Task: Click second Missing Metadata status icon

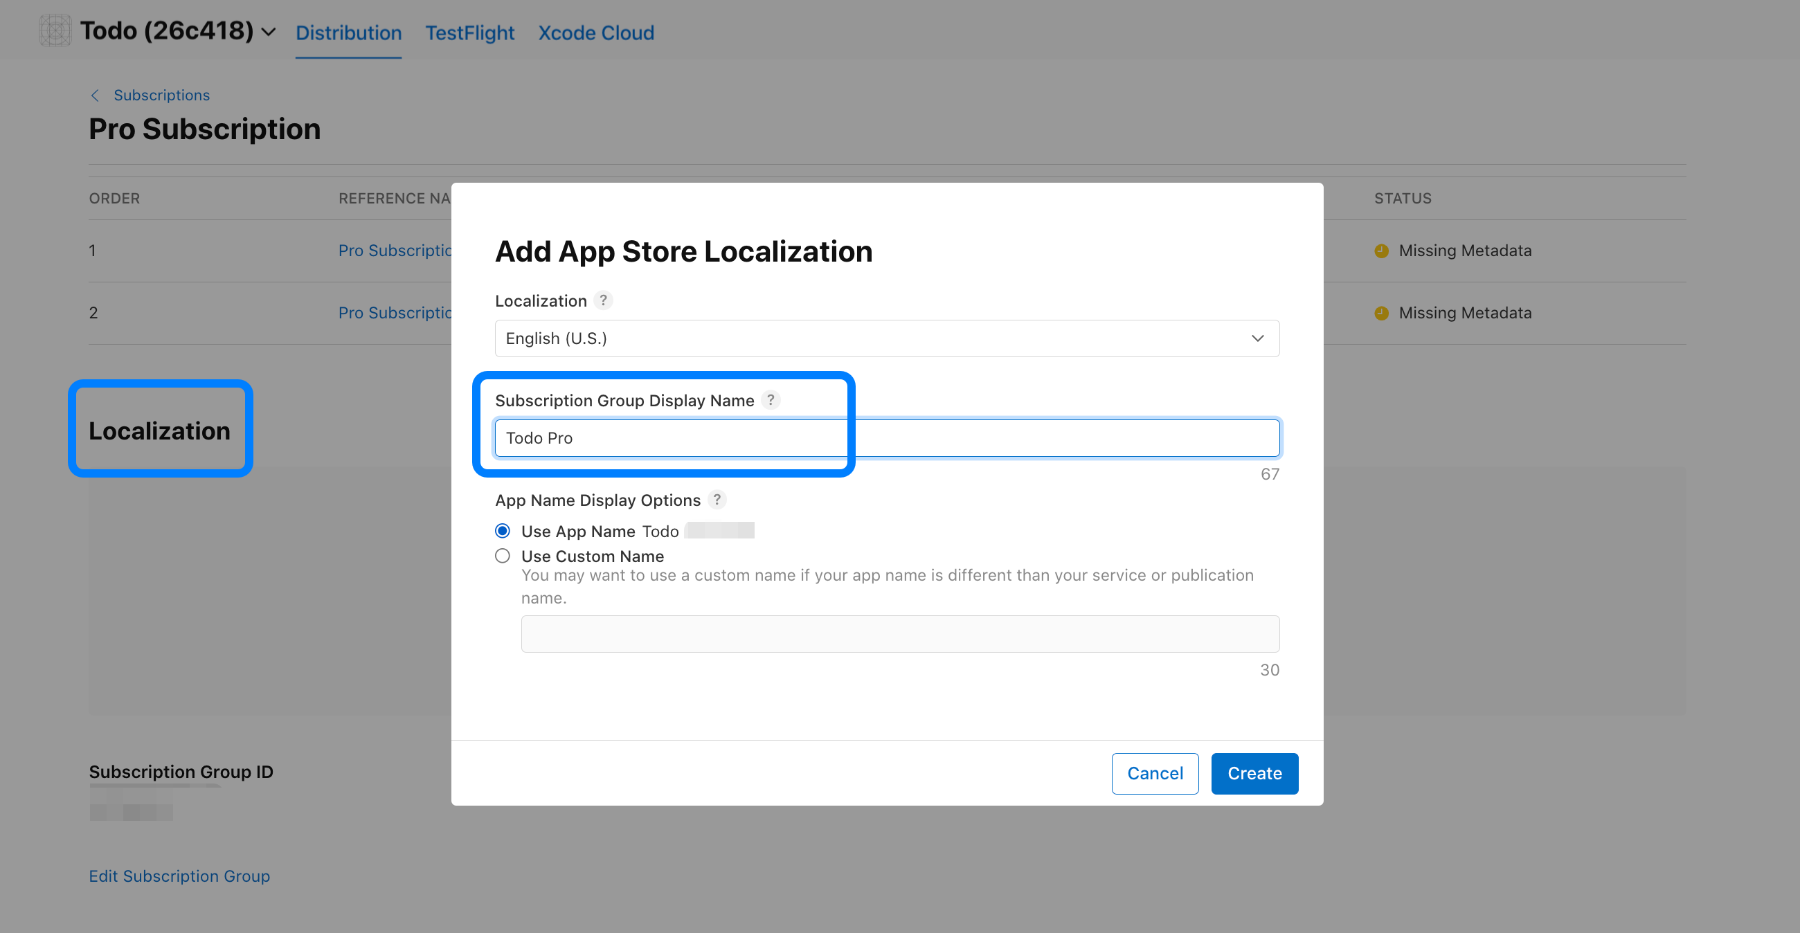Action: (1380, 314)
